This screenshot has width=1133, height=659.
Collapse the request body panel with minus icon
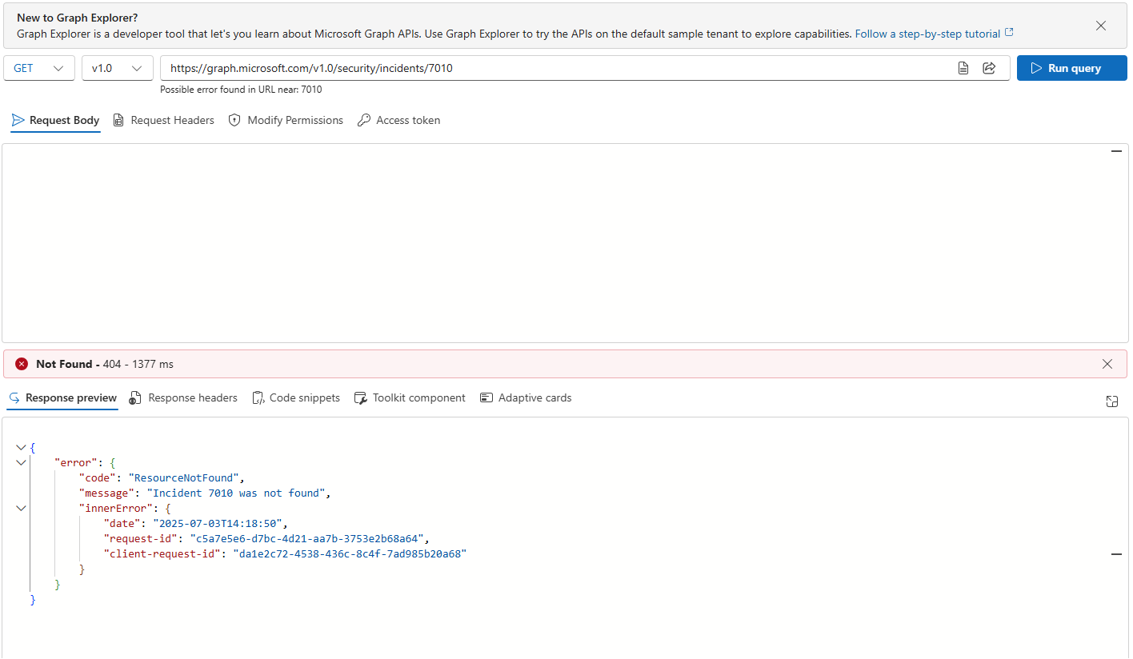1116,151
